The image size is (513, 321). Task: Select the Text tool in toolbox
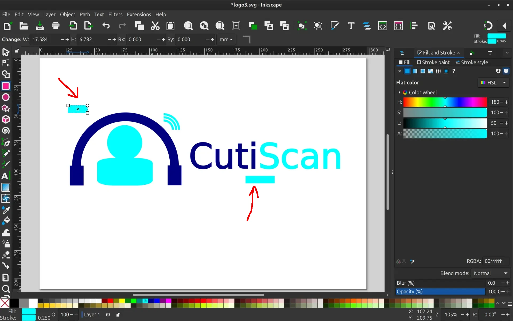click(5, 176)
